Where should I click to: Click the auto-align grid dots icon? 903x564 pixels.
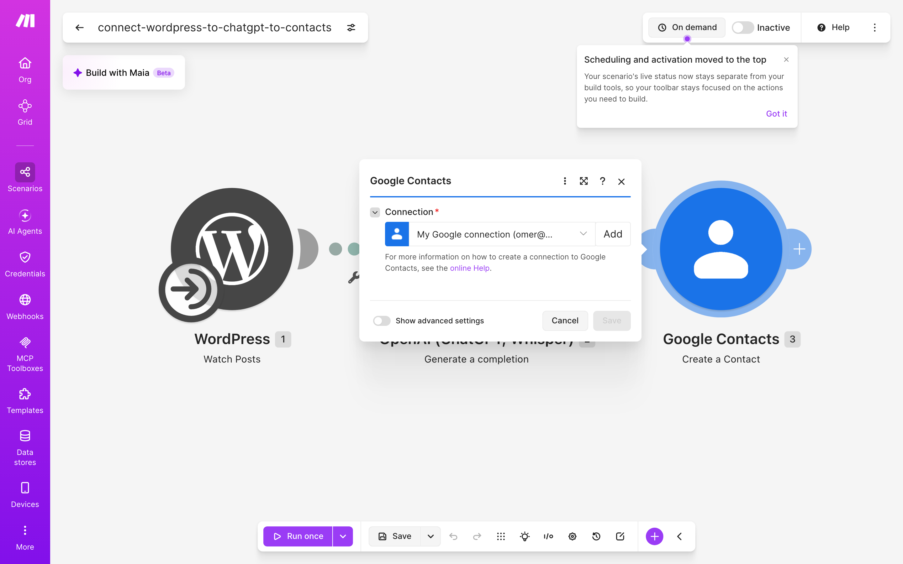pyautogui.click(x=501, y=536)
